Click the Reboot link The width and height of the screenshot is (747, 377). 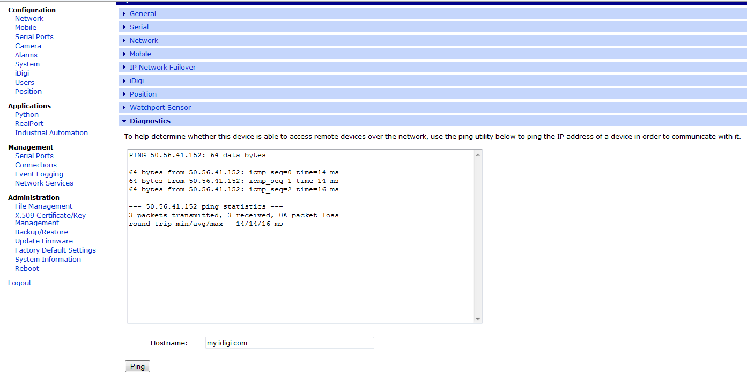(27, 268)
